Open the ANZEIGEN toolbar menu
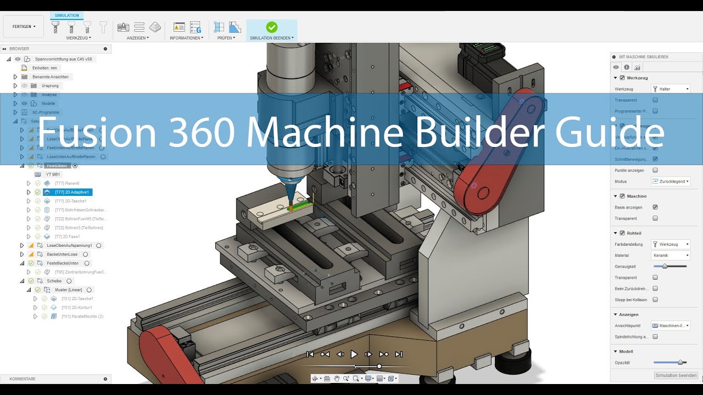The width and height of the screenshot is (703, 395). [x=138, y=38]
